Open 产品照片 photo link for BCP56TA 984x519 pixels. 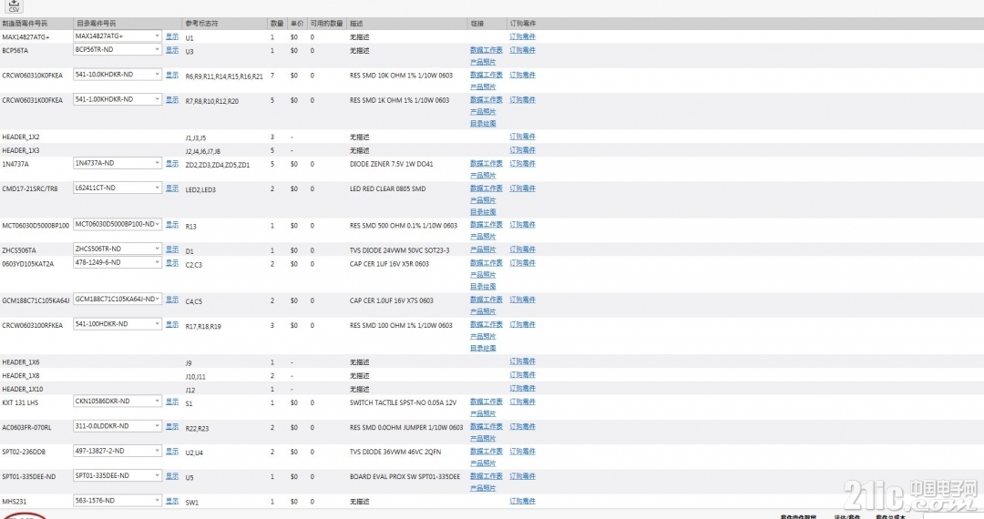(x=483, y=62)
